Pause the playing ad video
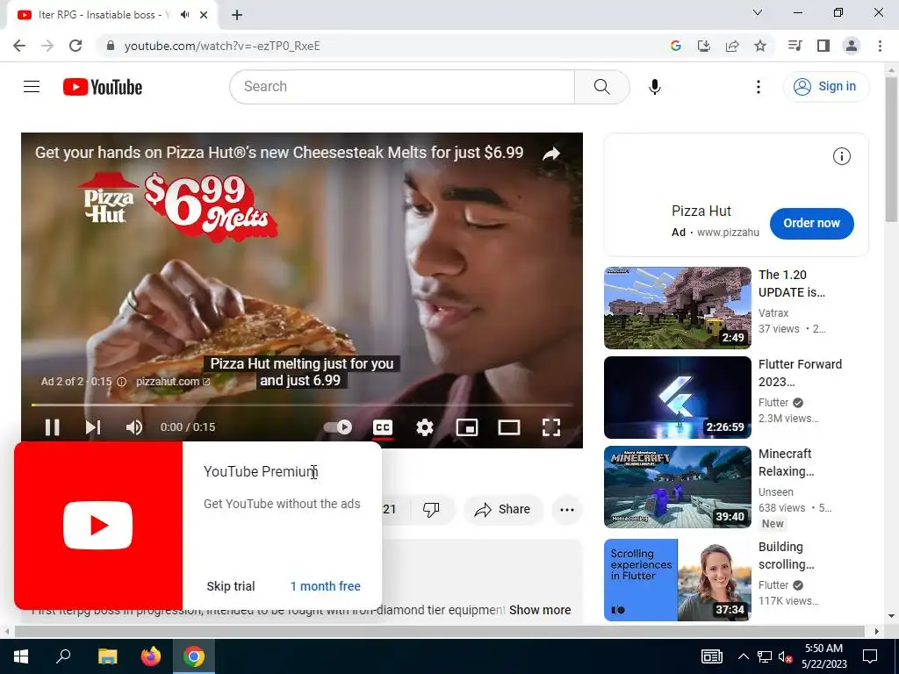Viewport: 899px width, 674px height. coord(52,427)
